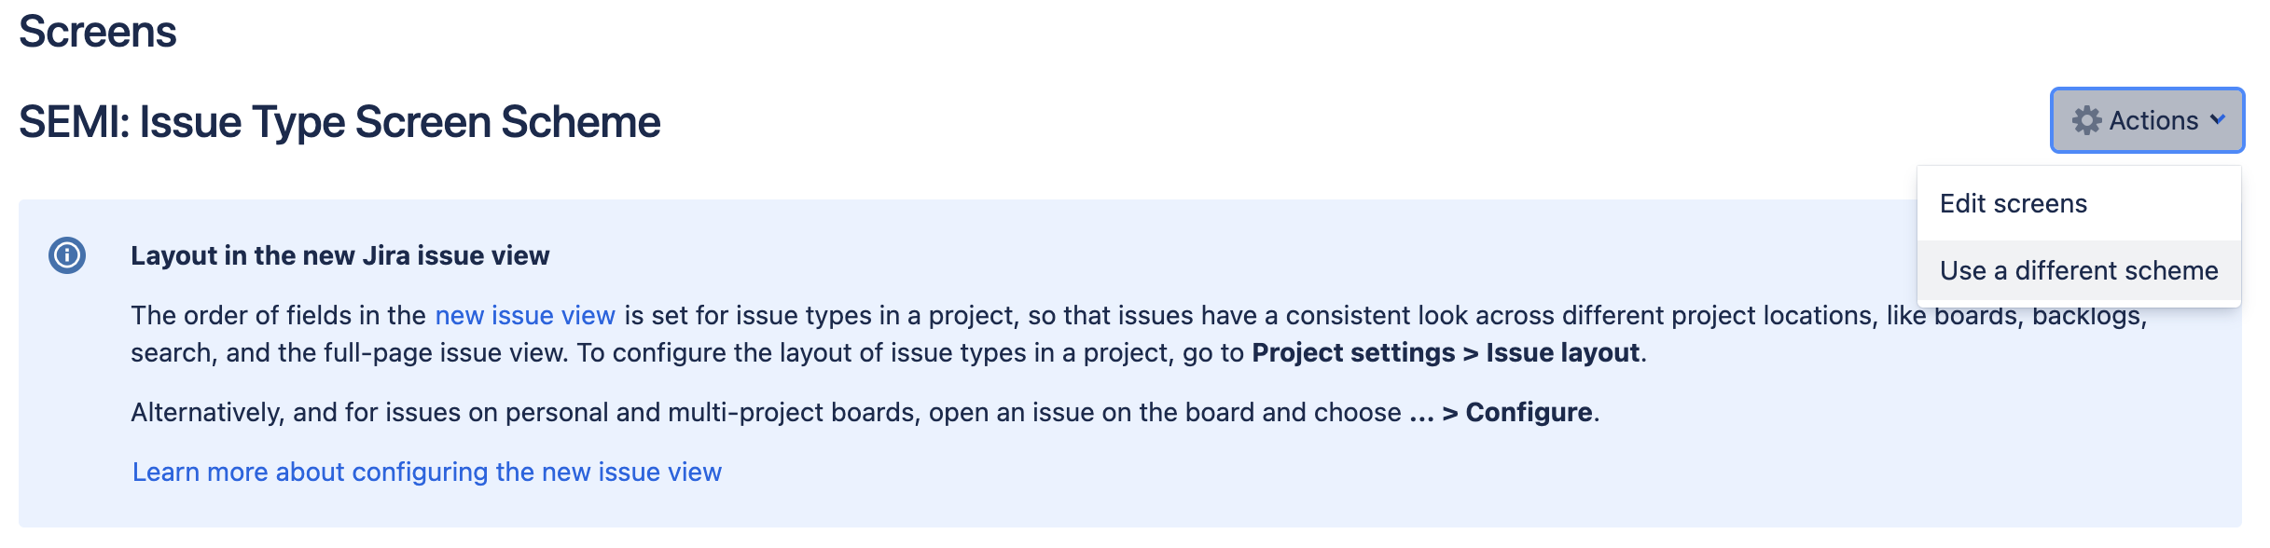Click the Layout in the new Jira issue view heading
This screenshot has width=2270, height=548.
[340, 255]
